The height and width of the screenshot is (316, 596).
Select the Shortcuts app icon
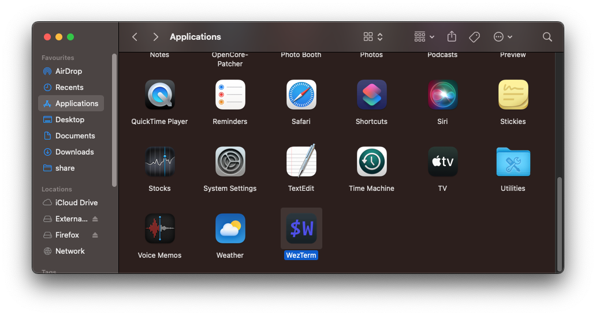(371, 95)
